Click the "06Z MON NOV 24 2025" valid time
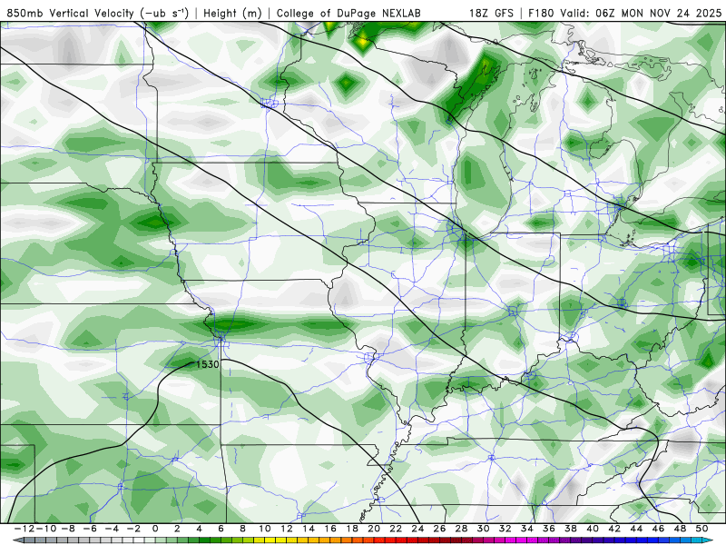The image size is (726, 545). [659, 14]
